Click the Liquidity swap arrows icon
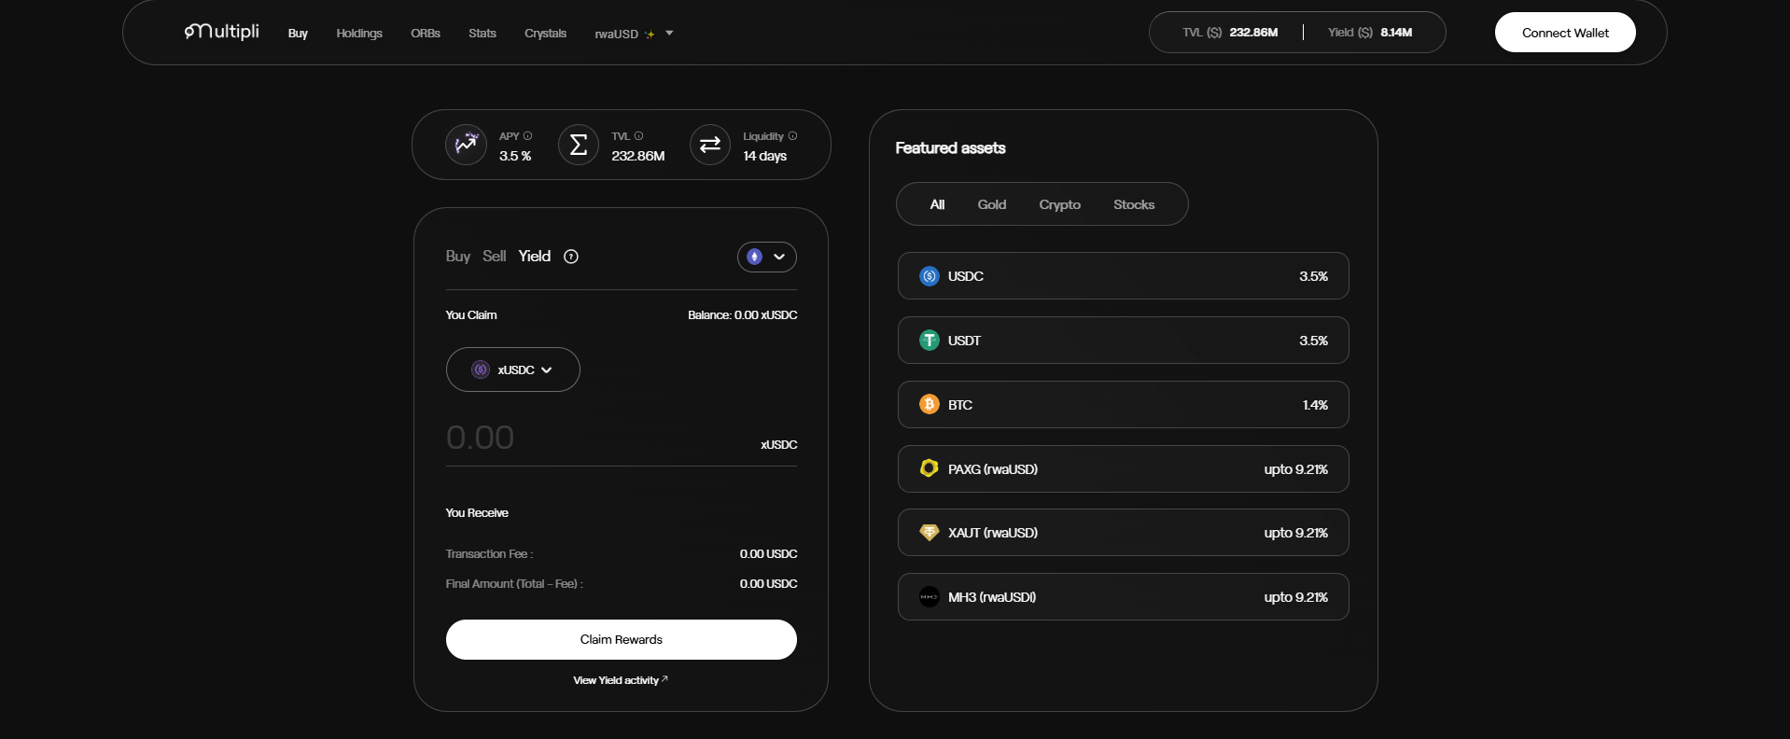The width and height of the screenshot is (1790, 739). pyautogui.click(x=710, y=145)
